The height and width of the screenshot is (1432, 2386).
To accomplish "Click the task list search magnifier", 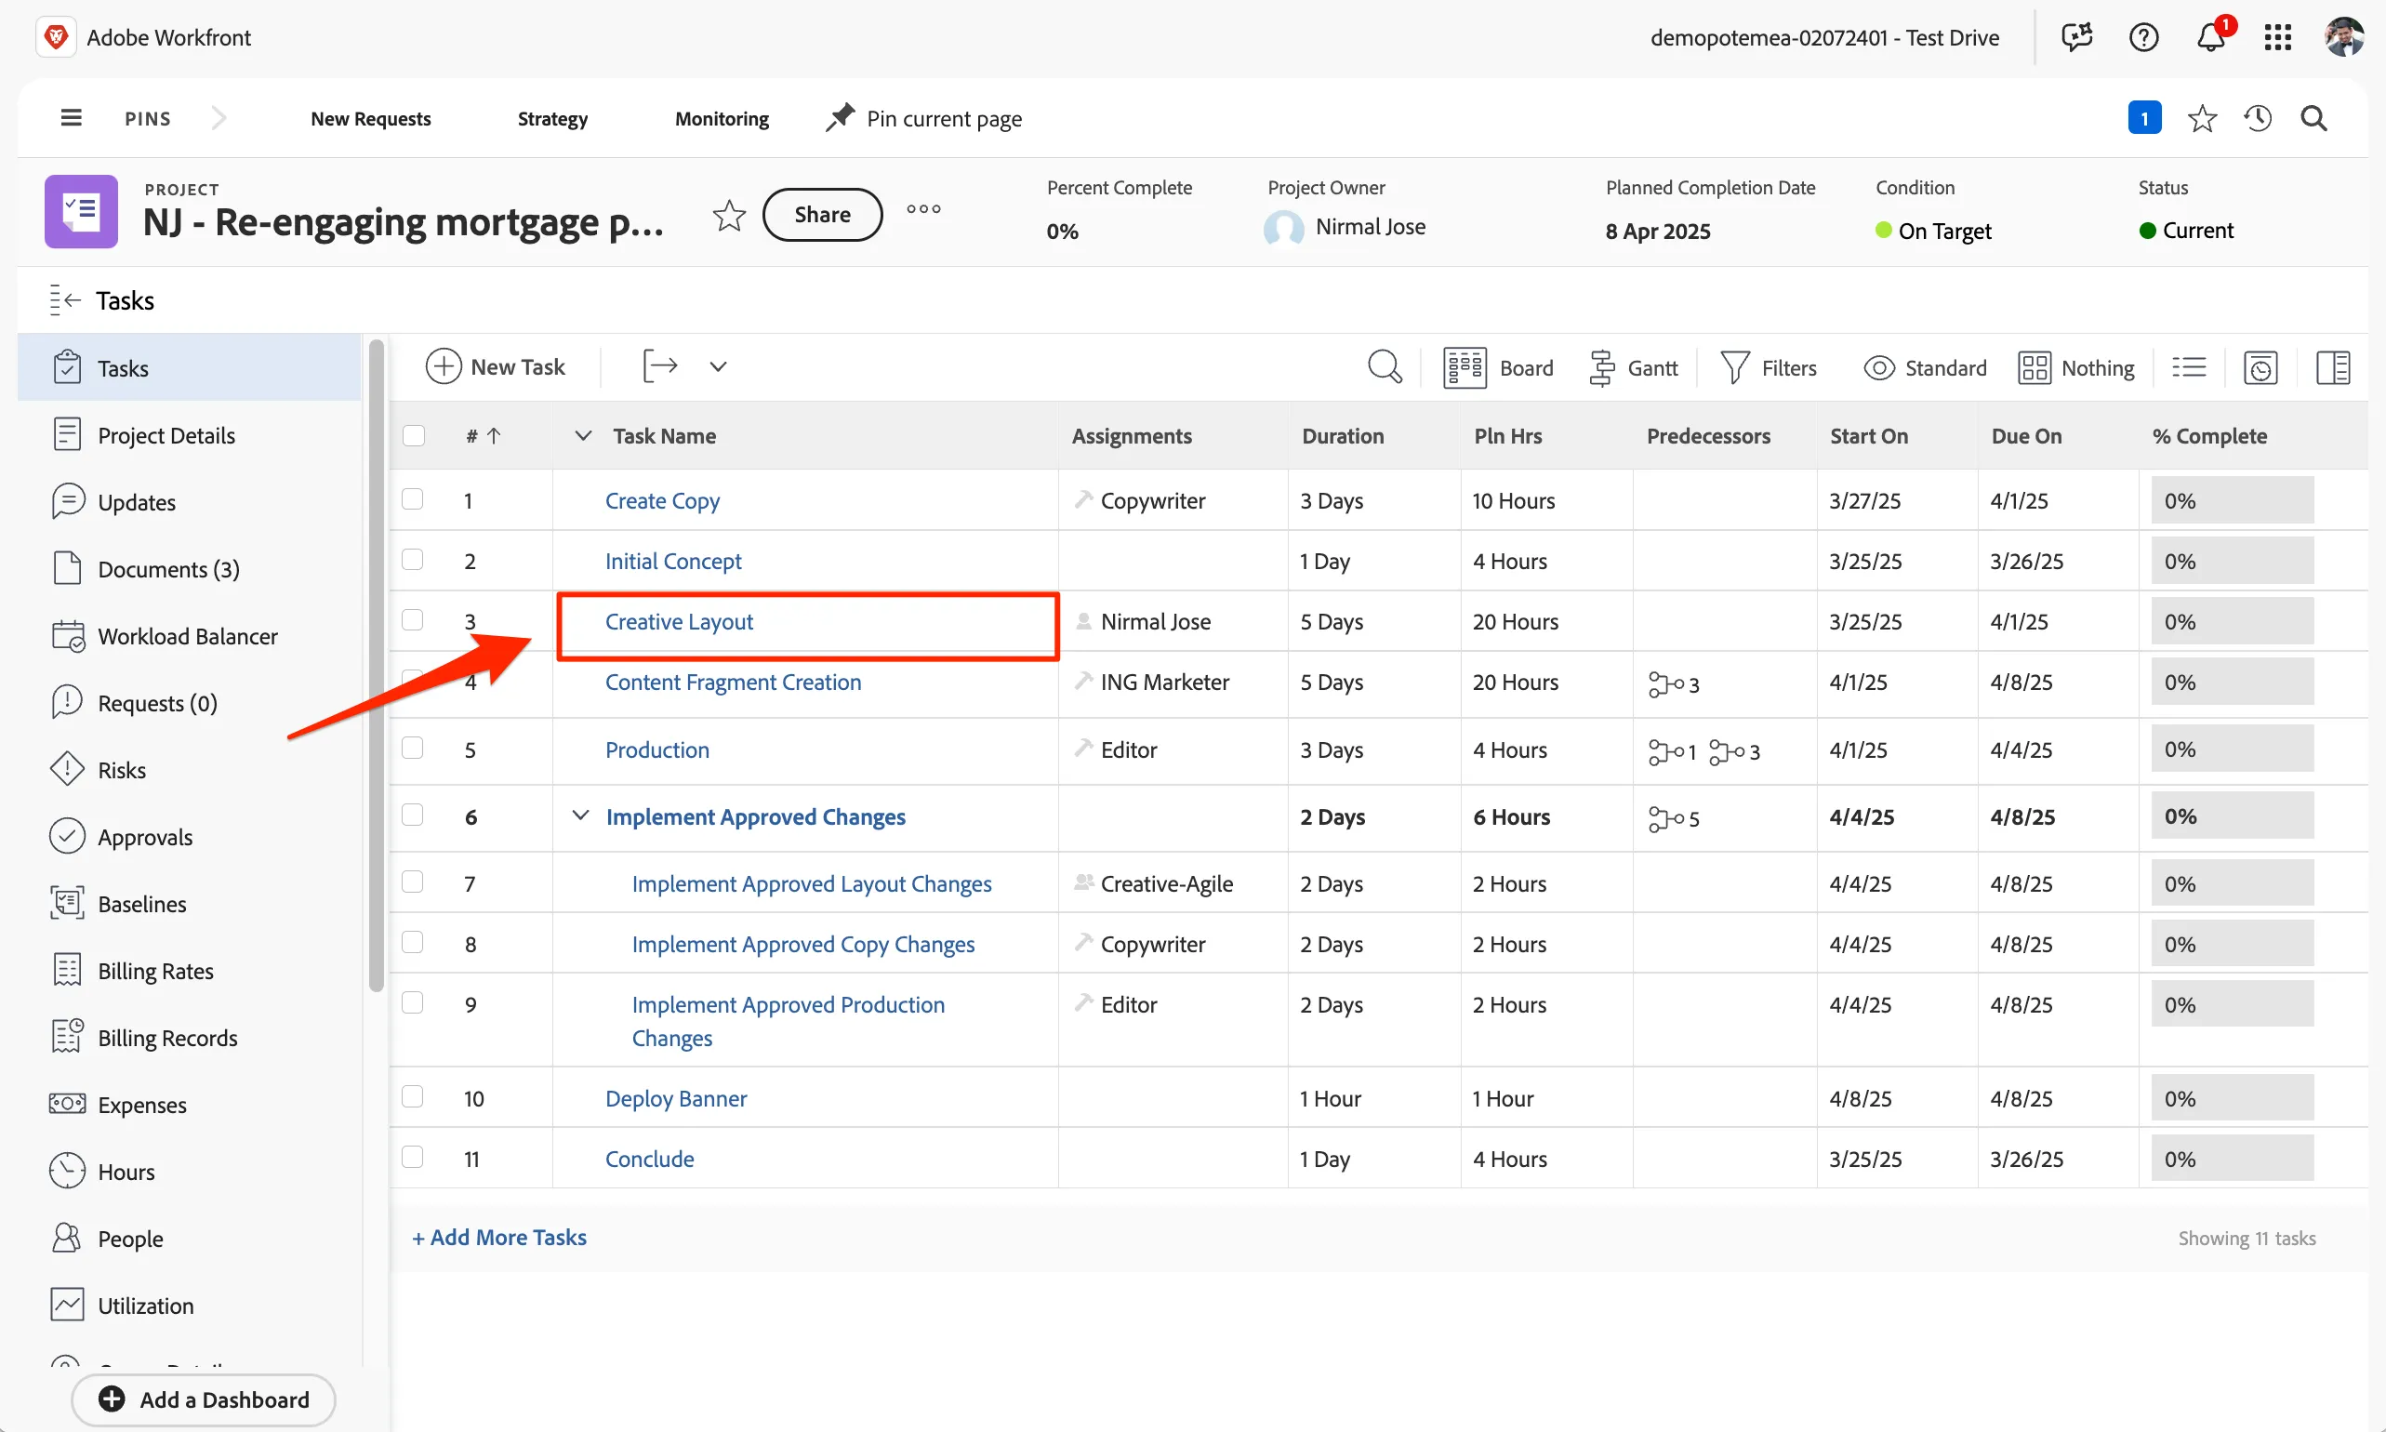I will coord(1385,366).
